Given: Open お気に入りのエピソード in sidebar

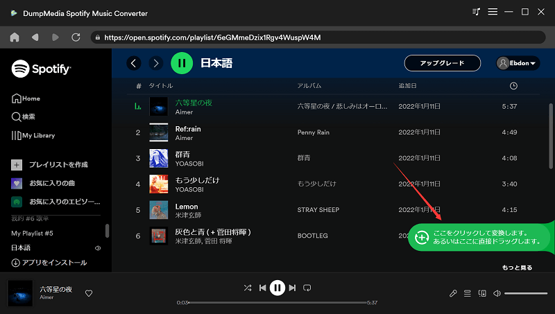Looking at the screenshot, I should [x=56, y=202].
